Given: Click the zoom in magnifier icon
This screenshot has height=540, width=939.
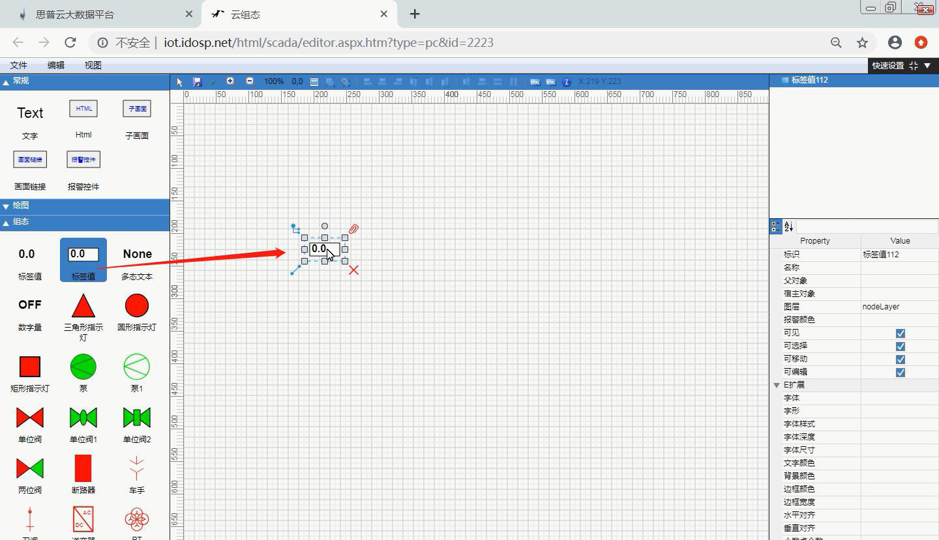Looking at the screenshot, I should pos(230,81).
